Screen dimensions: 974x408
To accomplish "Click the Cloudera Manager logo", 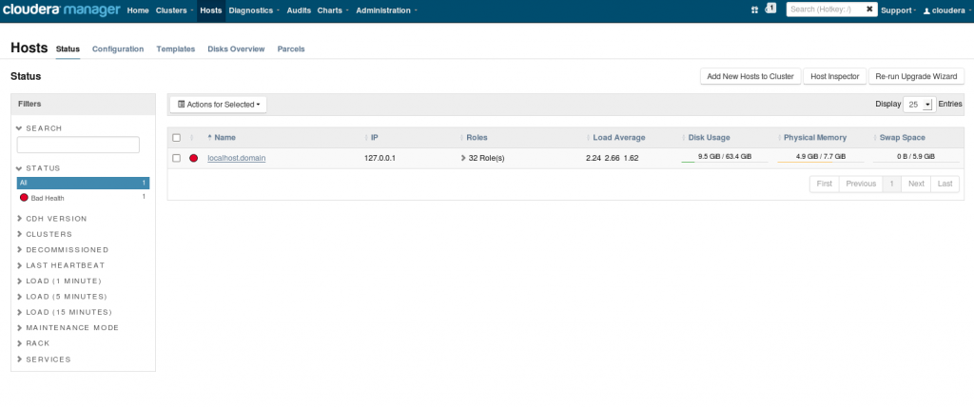I will (x=61, y=10).
